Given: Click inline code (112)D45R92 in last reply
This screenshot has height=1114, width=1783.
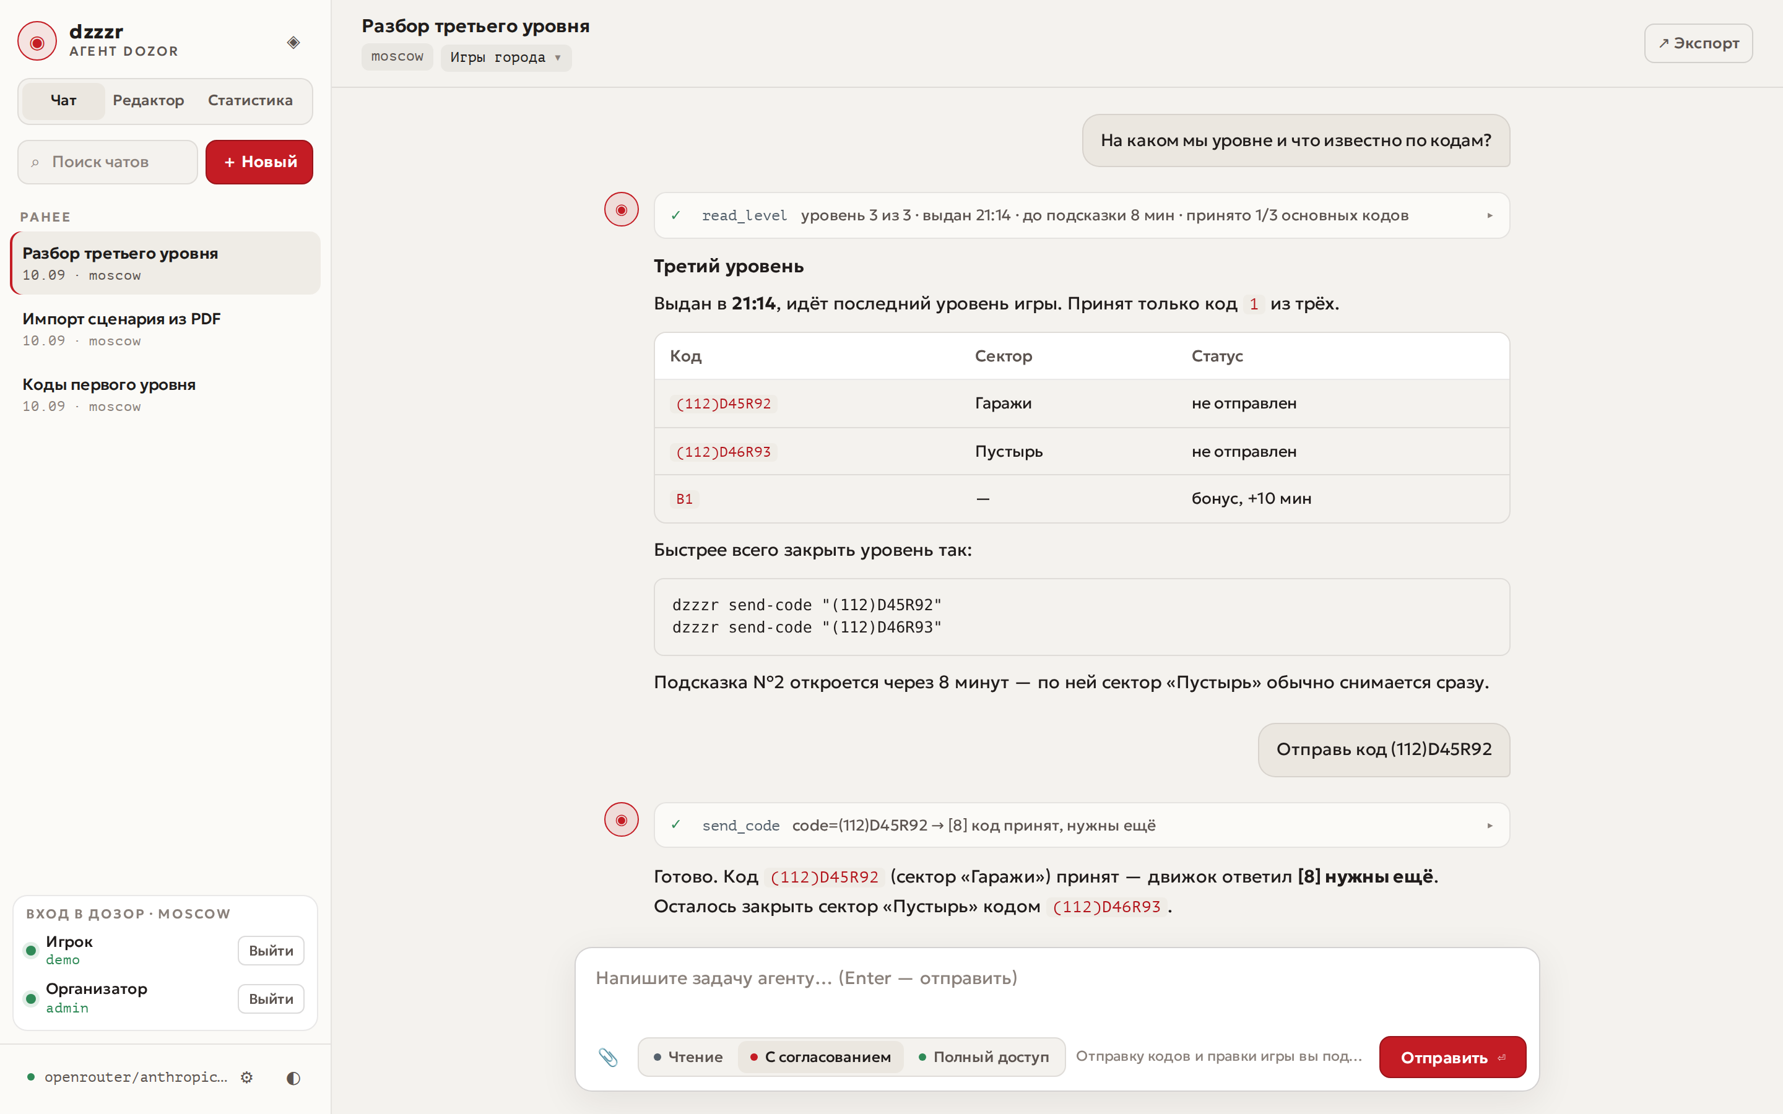Looking at the screenshot, I should coord(824,878).
